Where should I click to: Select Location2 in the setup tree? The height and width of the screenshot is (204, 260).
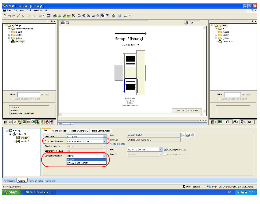pos(25,141)
